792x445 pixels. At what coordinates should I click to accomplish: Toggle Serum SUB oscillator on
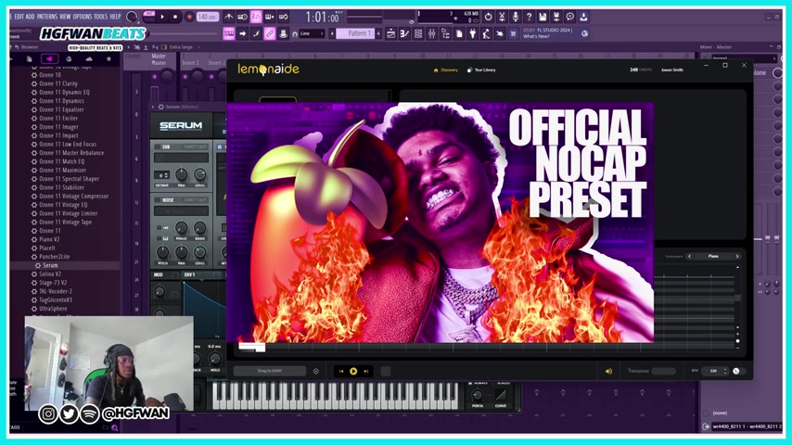[157, 147]
